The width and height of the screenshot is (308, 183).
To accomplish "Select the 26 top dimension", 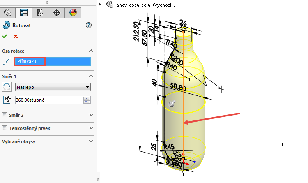I will tap(183, 22).
